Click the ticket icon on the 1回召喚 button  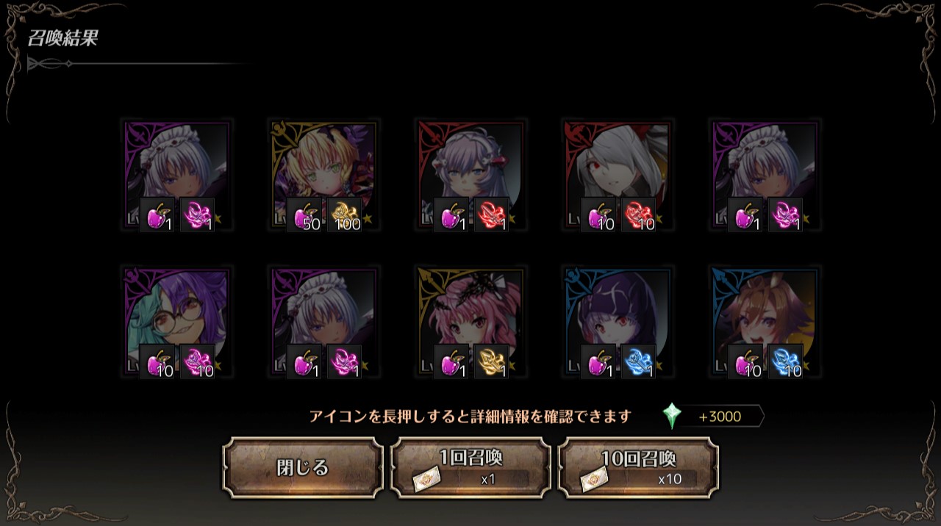pos(426,480)
